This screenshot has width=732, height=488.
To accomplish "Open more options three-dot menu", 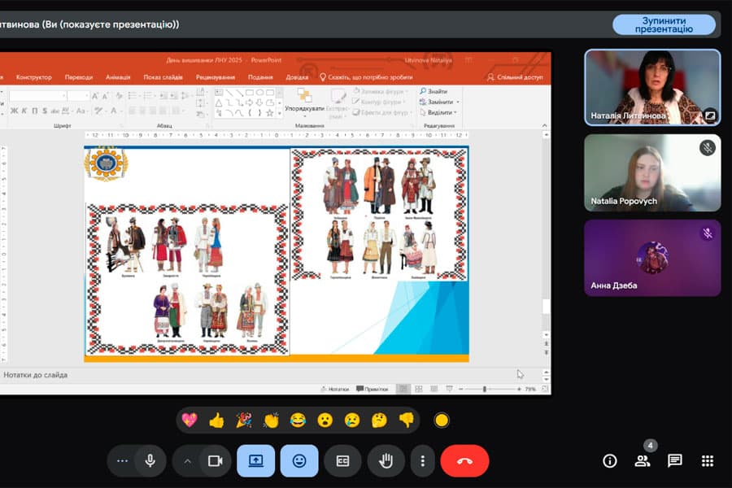I will (422, 461).
